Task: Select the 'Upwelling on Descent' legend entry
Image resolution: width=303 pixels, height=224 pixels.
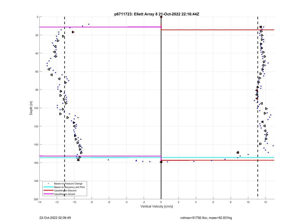Action: click(x=65, y=191)
